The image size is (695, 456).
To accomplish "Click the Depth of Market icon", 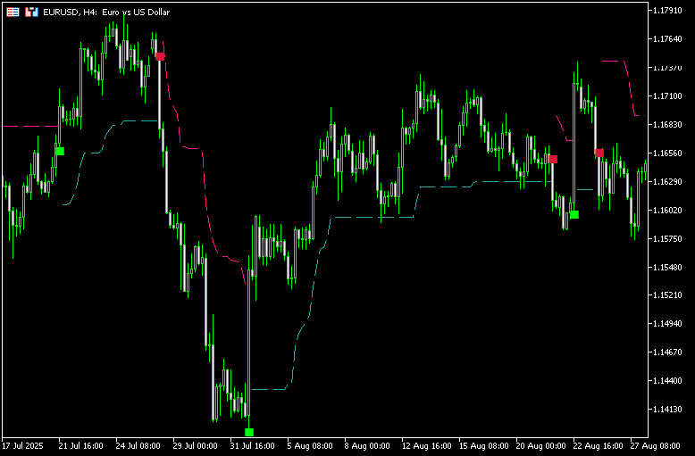I will [31, 12].
